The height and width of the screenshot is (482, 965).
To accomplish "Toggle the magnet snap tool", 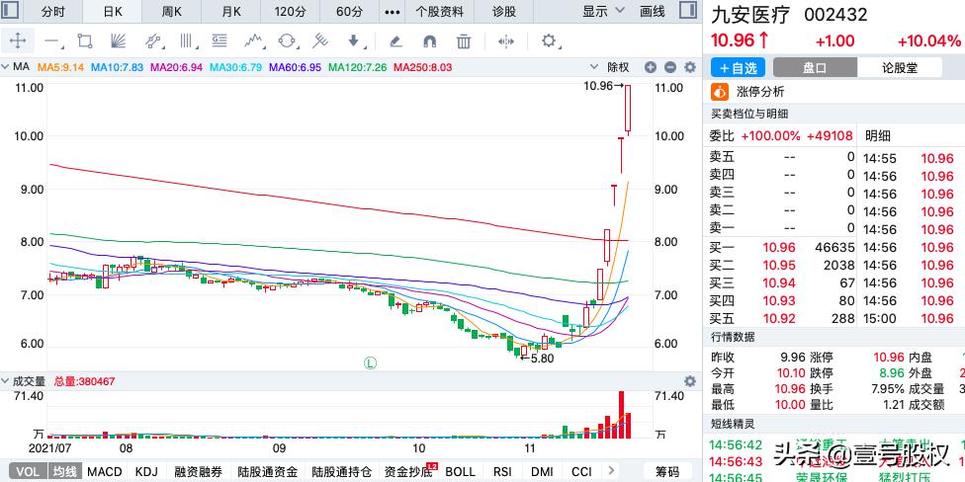I will tap(429, 41).
